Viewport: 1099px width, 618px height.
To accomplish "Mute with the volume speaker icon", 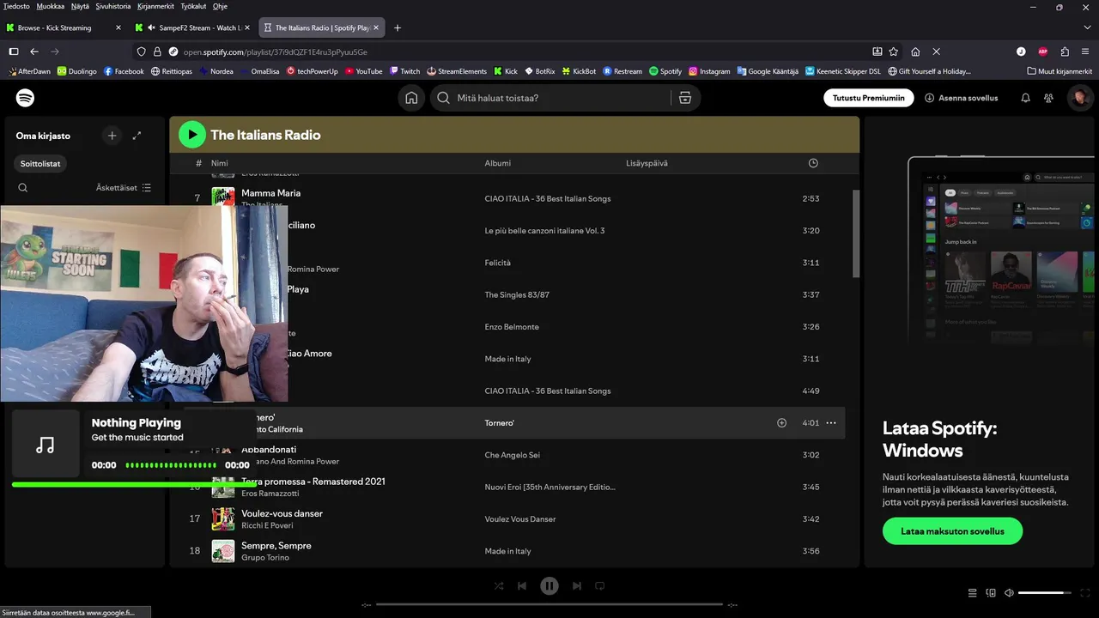I will click(x=1009, y=592).
